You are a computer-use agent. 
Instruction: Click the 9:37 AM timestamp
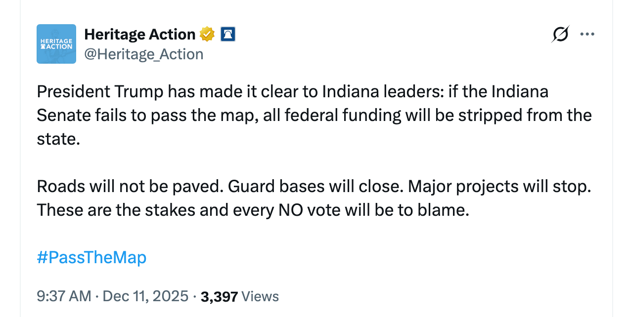(64, 296)
